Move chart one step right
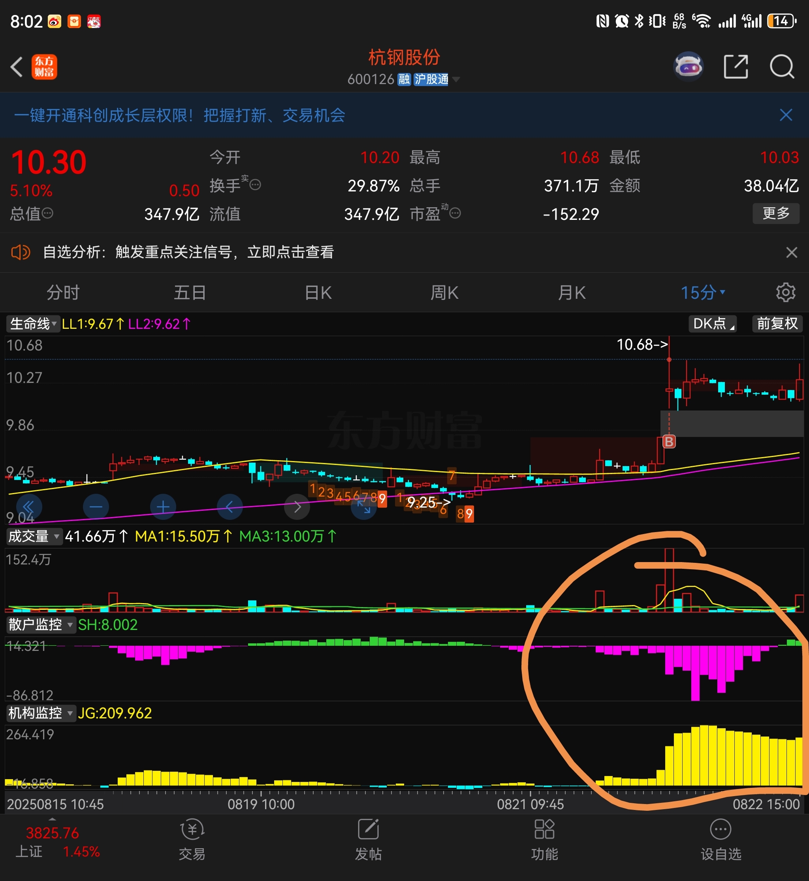The height and width of the screenshot is (881, 809). point(297,507)
